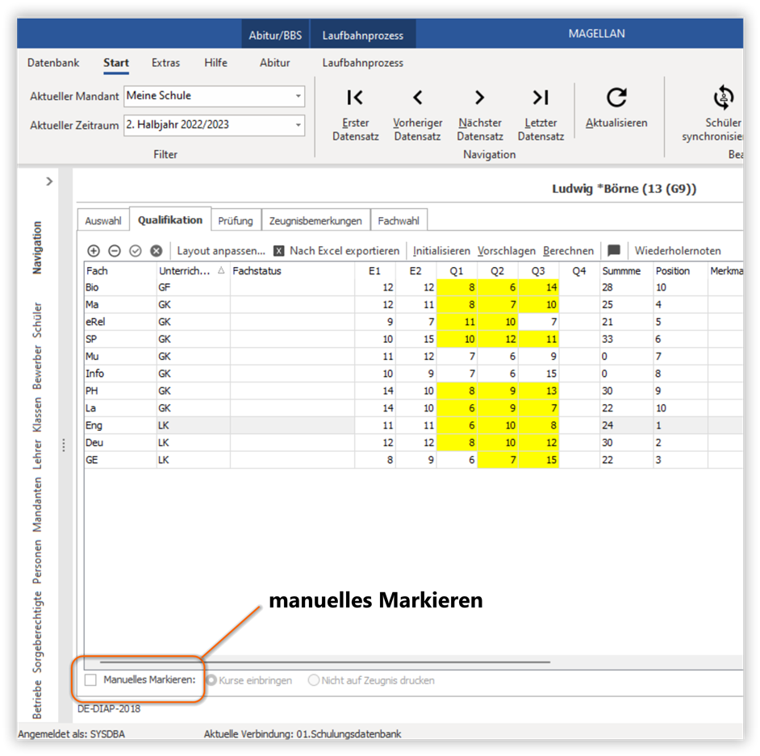760x756 pixels.
Task: Open the Aktueller Mandant dropdown
Action: point(298,96)
